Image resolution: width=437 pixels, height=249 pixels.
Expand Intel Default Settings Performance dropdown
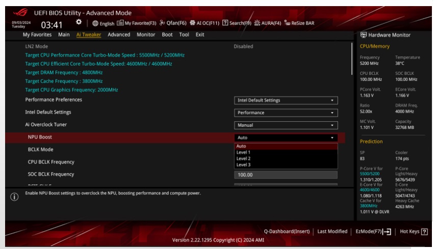click(286, 113)
